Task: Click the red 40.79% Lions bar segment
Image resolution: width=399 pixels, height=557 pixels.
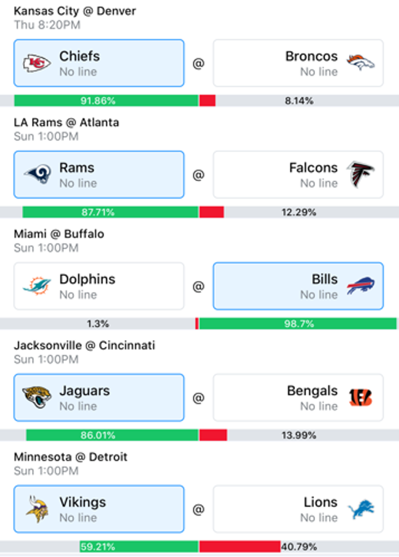Action: click(240, 547)
